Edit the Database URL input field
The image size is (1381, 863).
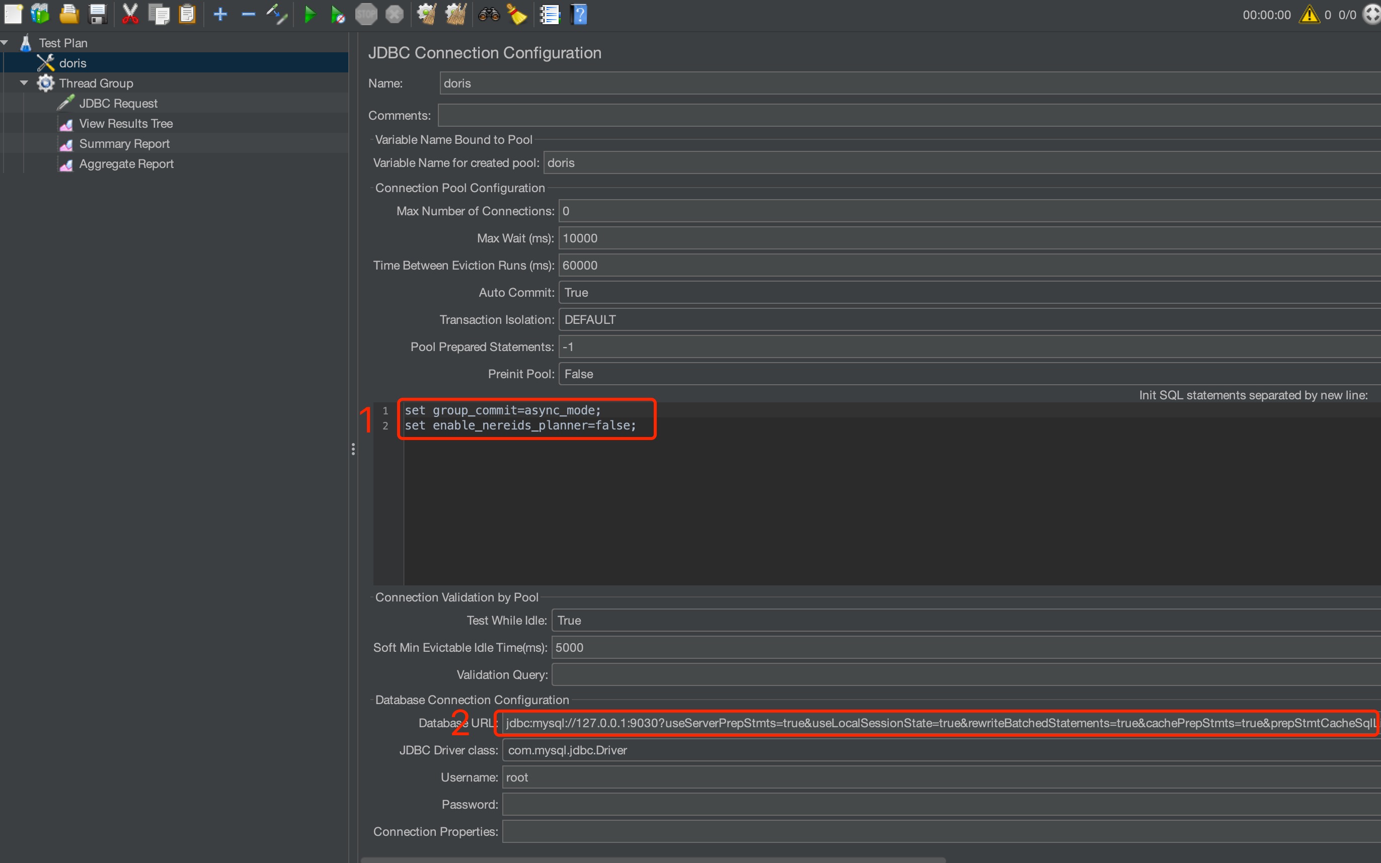pos(940,723)
